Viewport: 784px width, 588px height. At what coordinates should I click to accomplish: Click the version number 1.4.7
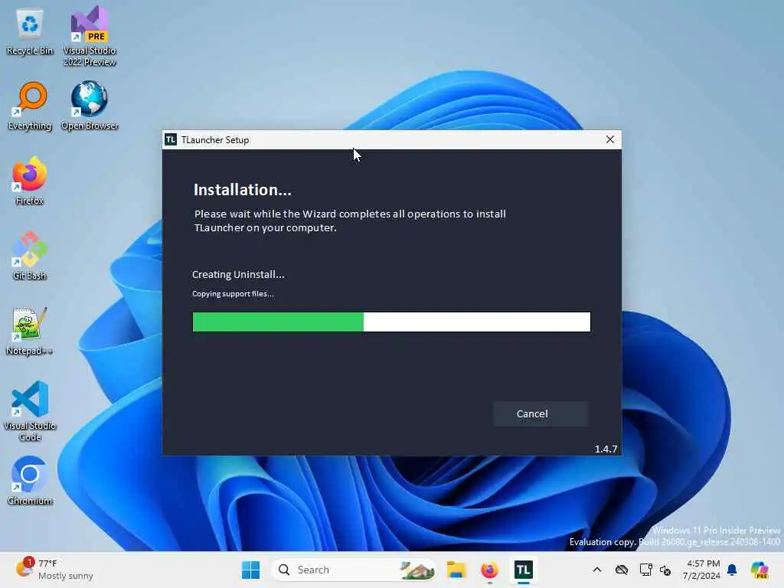point(606,449)
